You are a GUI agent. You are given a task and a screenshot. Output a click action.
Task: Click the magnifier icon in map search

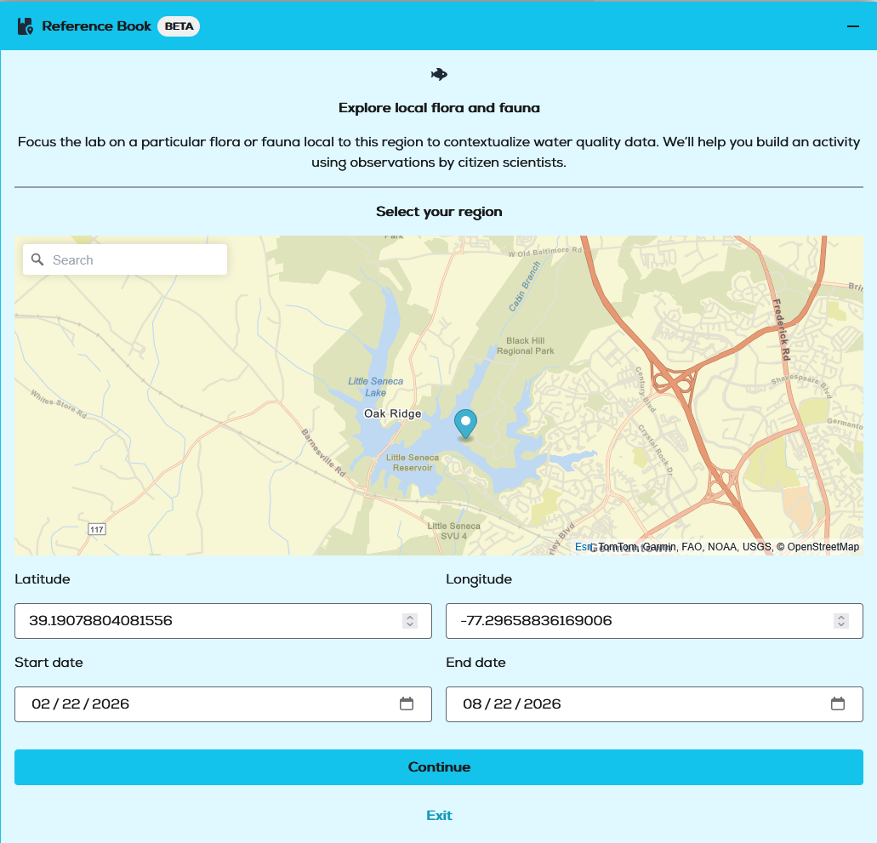37,259
